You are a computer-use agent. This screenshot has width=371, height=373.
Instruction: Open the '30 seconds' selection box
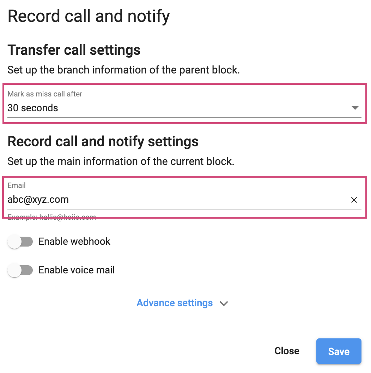(176, 108)
